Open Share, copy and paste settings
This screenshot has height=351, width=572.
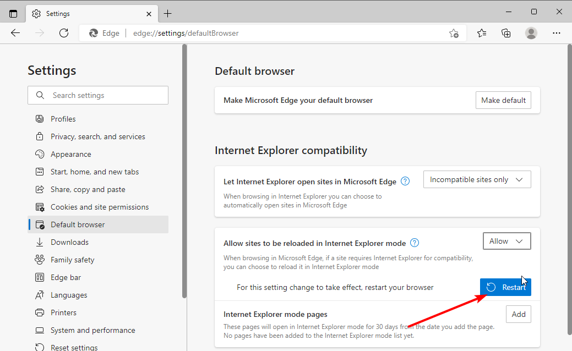click(98, 190)
